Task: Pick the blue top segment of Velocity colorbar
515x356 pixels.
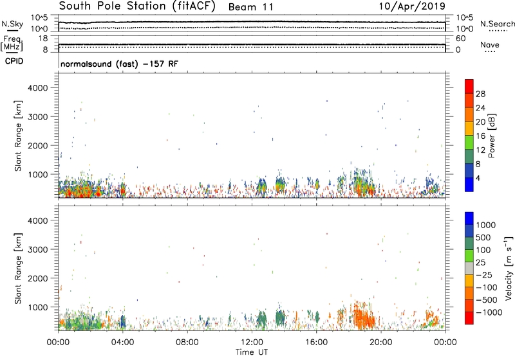Action: (x=469, y=218)
